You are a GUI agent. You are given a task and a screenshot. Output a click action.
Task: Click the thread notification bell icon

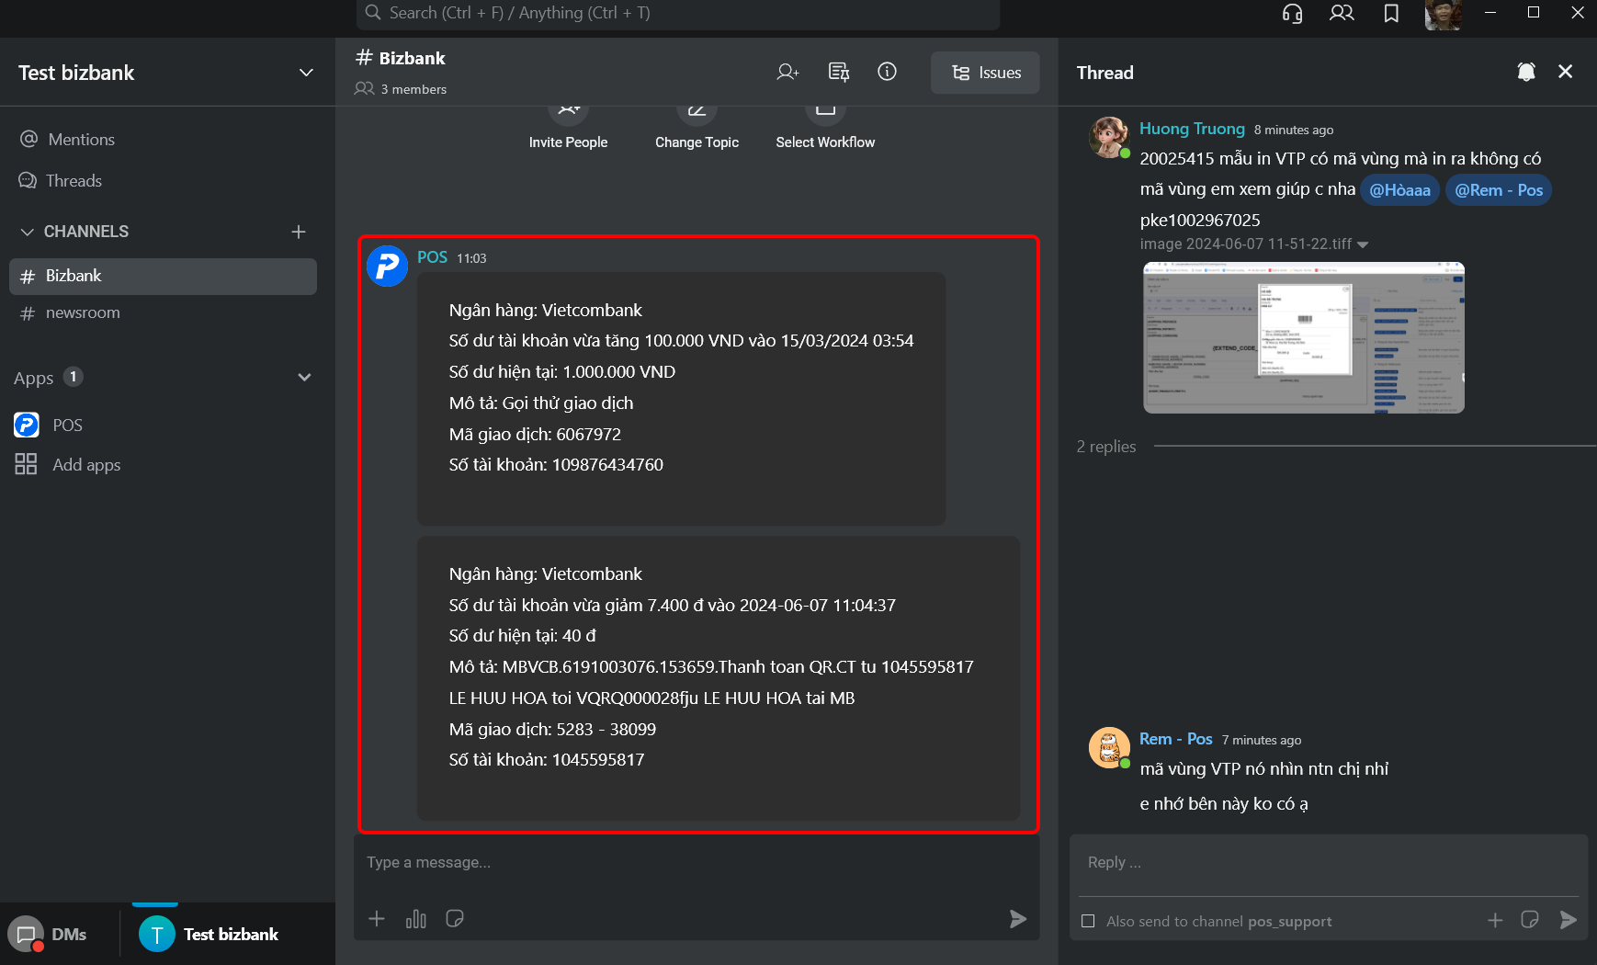(x=1526, y=72)
